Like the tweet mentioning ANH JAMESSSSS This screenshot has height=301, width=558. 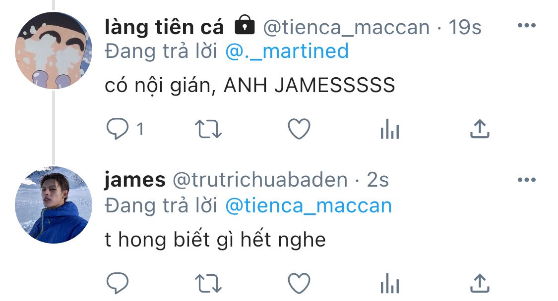click(x=299, y=129)
